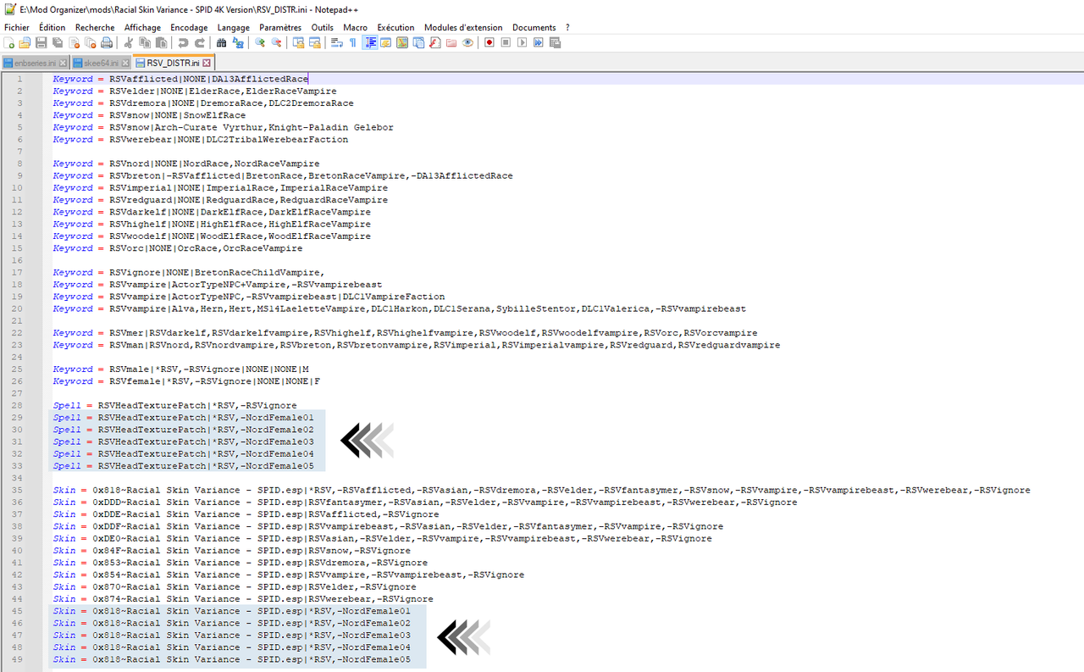The image size is (1084, 672).
Task: Open the Document Map panel icon
Action: point(401,42)
